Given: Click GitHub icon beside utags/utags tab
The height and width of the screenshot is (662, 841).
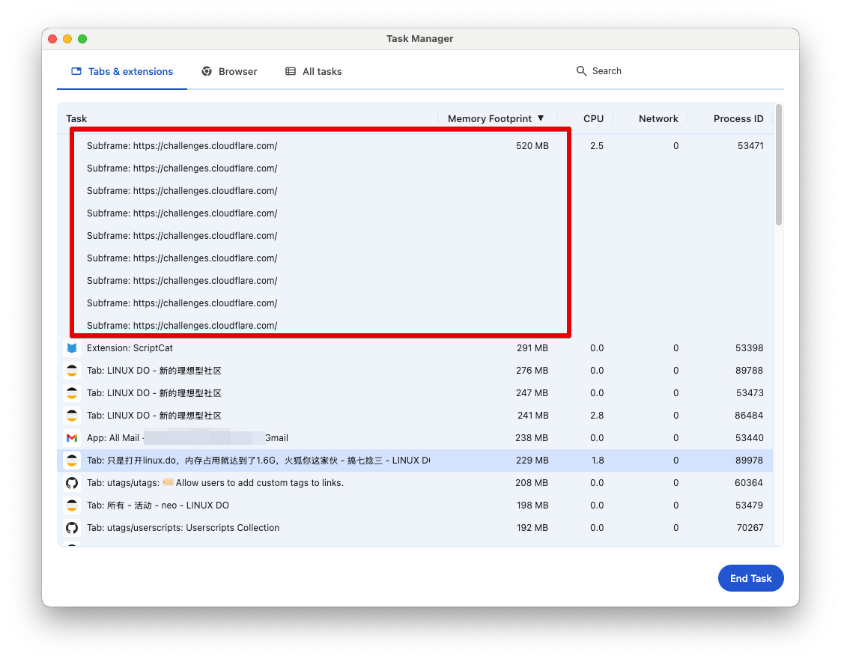Looking at the screenshot, I should [x=72, y=483].
